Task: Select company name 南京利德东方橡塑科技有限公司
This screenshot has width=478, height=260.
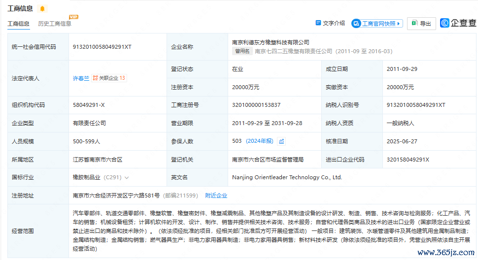Action: (271, 42)
